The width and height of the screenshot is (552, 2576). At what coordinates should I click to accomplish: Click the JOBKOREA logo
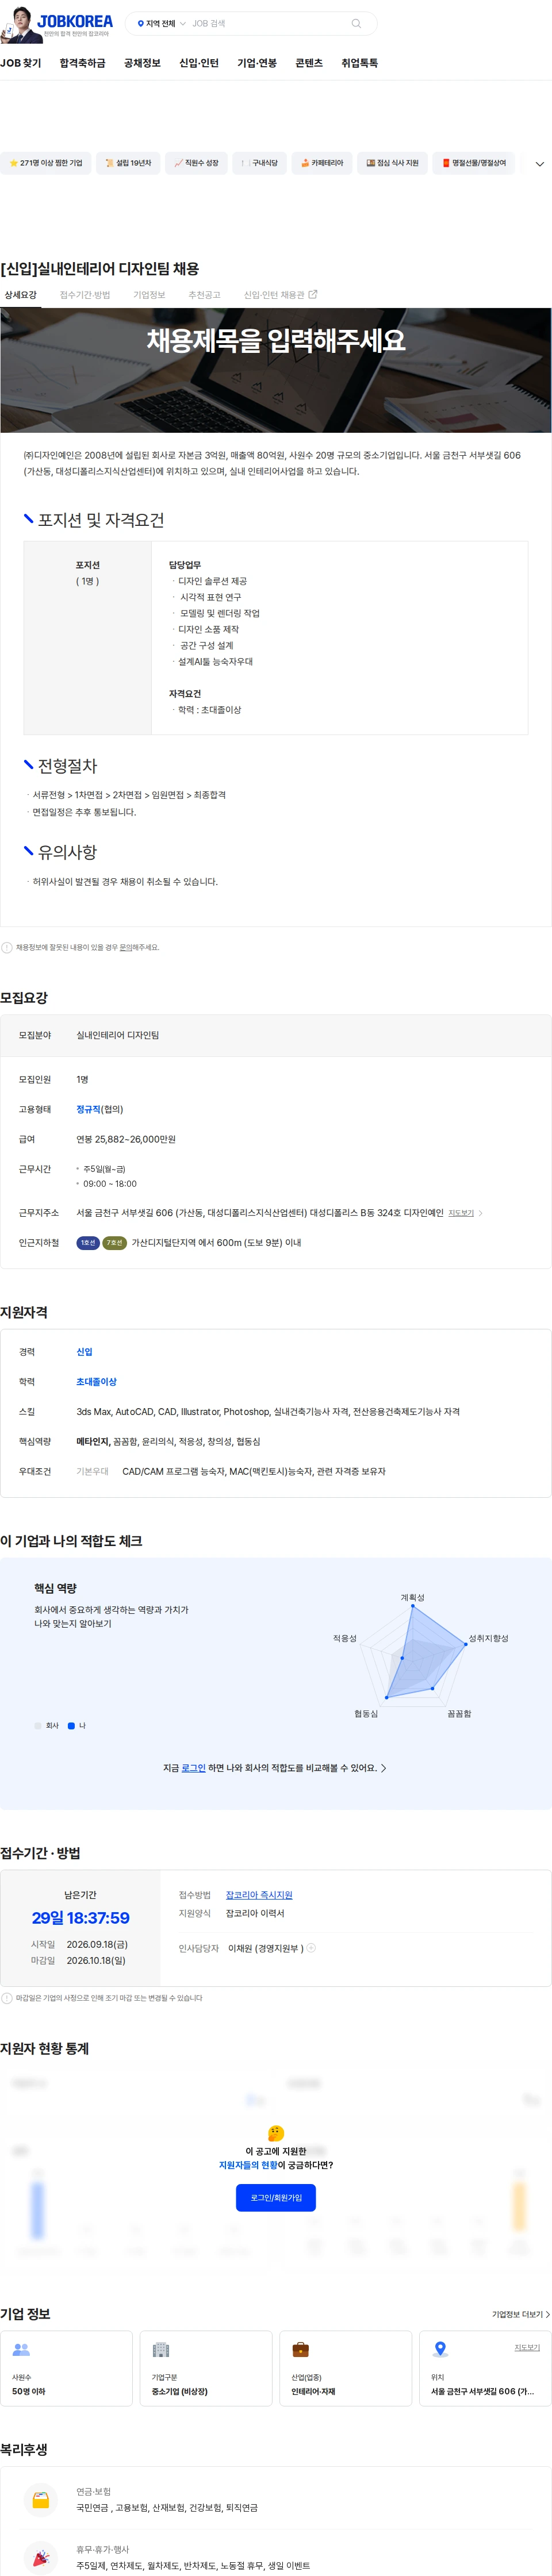tap(75, 21)
